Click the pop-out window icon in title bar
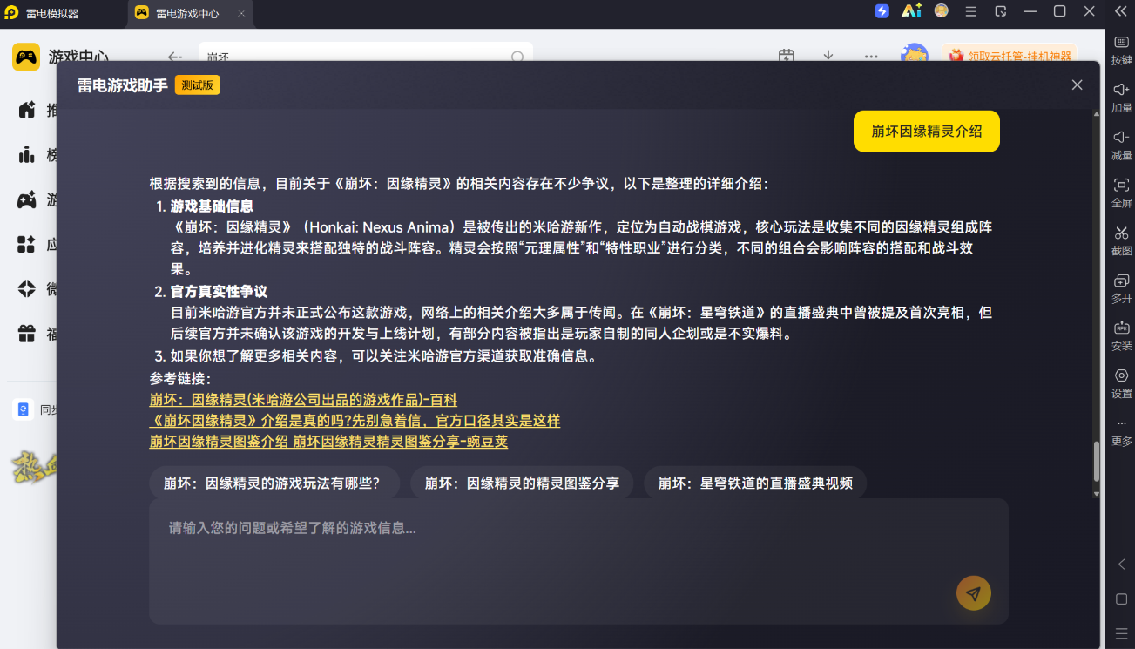Screen dimensions: 1135x649 pos(1001,11)
